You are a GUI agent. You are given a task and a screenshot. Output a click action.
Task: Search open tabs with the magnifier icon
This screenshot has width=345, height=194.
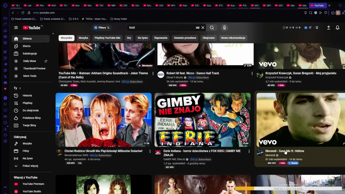tap(340, 5)
